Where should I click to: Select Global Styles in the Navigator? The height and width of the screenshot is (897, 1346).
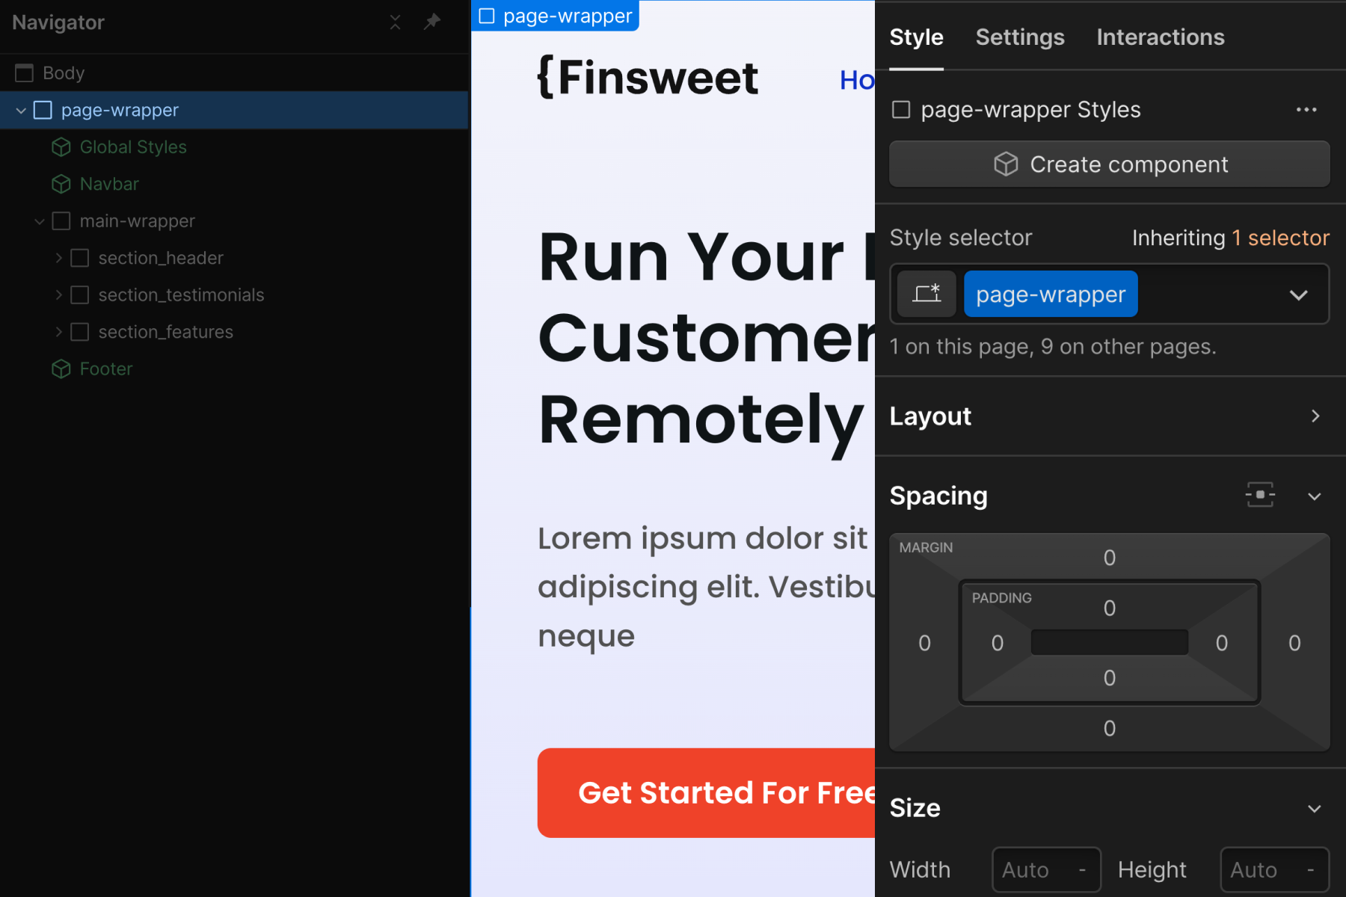pyautogui.click(x=133, y=147)
